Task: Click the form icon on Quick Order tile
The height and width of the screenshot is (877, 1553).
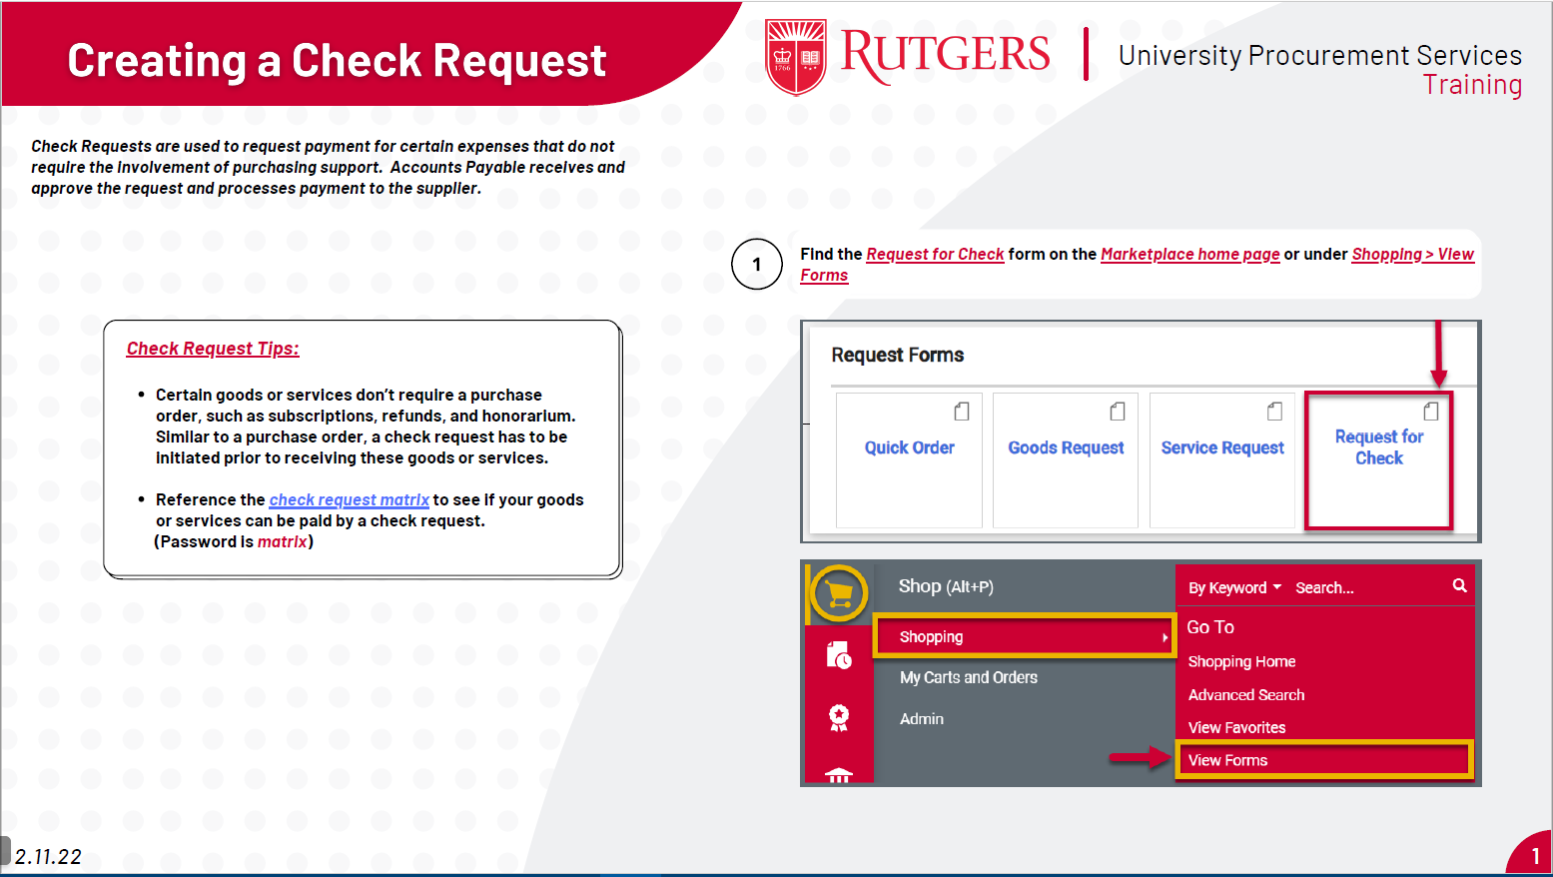Action: pos(961,412)
